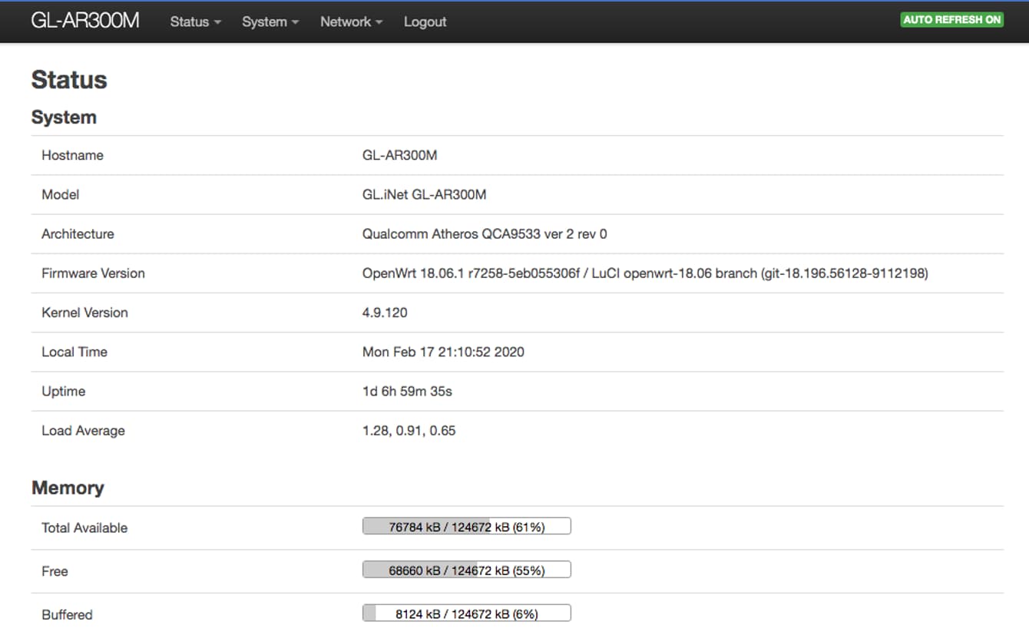Select the Qualcomm Atheros QCA9533 architecture text

(485, 233)
